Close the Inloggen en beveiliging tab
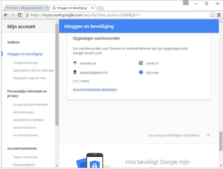Viewport: 223px width, 169px height. coord(93,8)
